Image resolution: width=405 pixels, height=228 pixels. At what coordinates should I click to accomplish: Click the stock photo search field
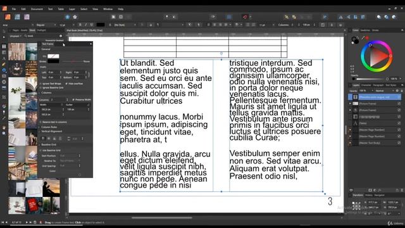[42, 36]
